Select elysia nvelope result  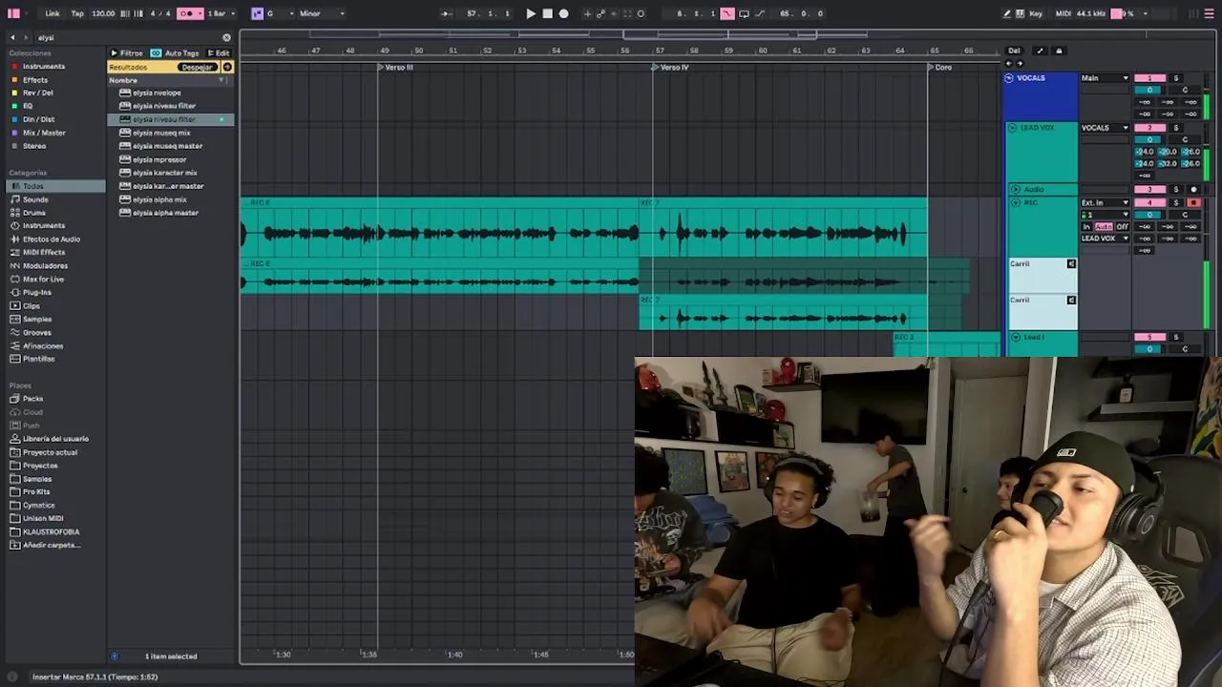pos(157,93)
